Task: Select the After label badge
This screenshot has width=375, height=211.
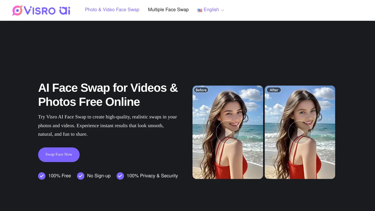Action: point(274,90)
